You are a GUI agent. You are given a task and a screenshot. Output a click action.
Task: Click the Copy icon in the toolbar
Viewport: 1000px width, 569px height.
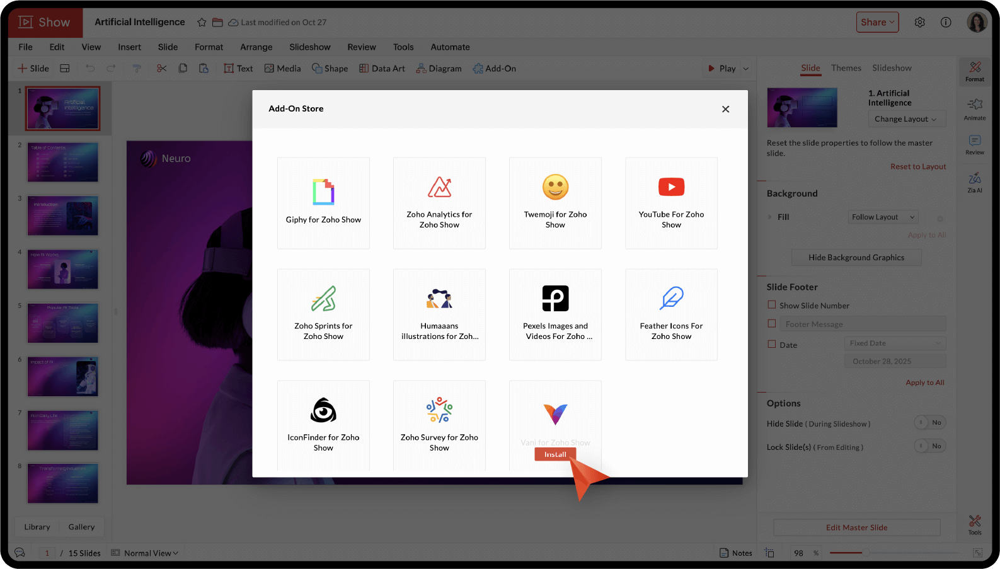click(183, 68)
